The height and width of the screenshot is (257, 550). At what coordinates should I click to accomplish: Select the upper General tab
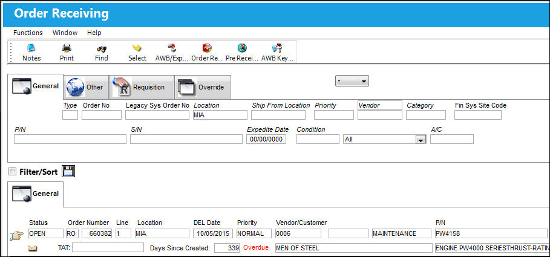pos(36,86)
